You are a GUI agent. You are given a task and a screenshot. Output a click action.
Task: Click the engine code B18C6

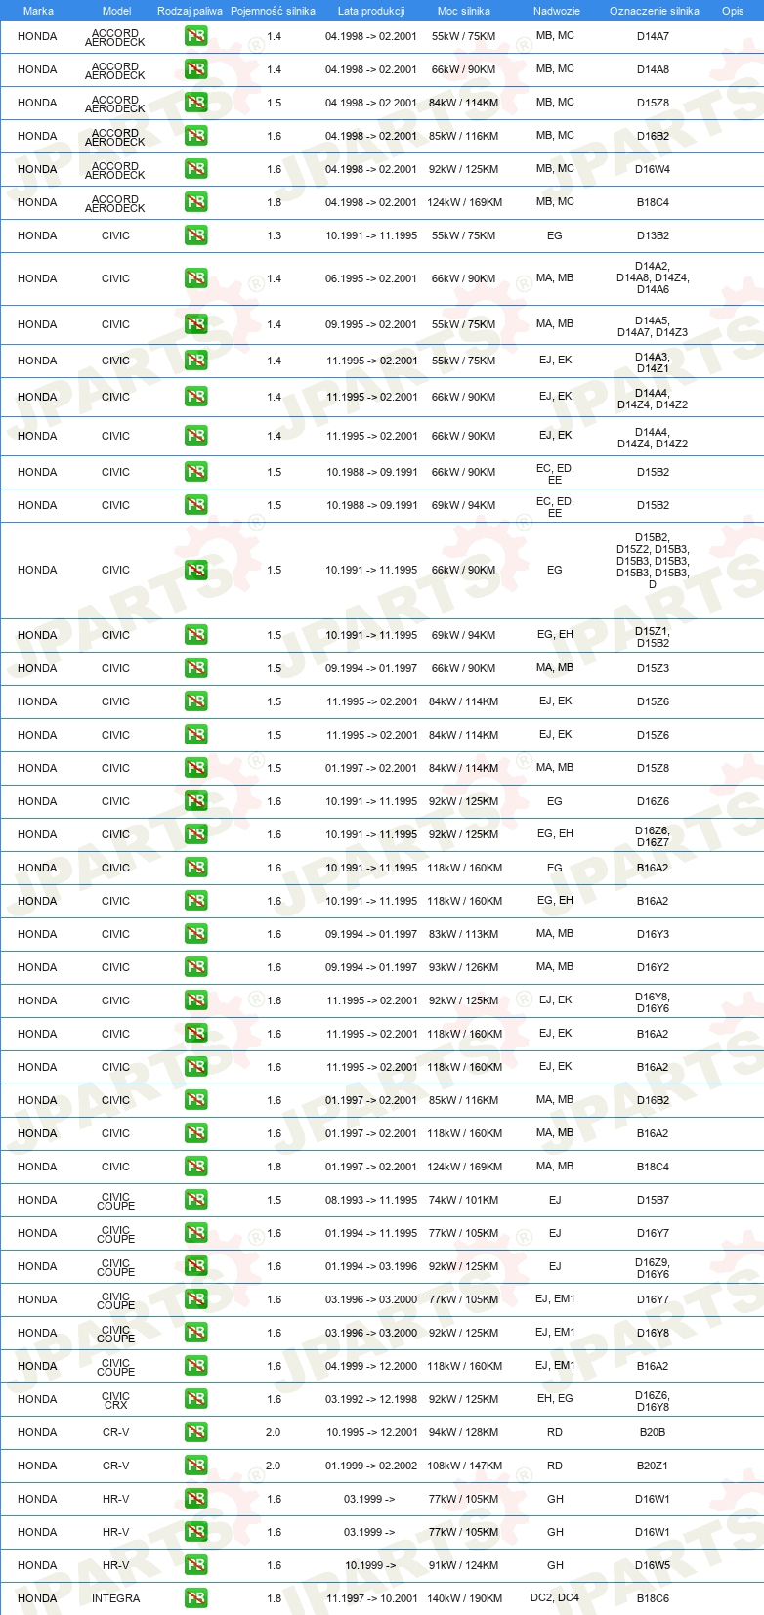tap(653, 1598)
